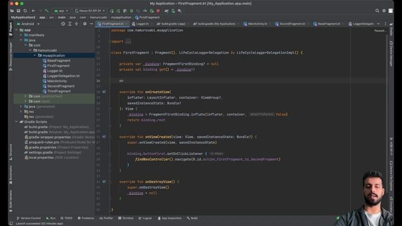Open the TODO tool window
Viewport: 402px width, 226px height.
tap(67, 218)
